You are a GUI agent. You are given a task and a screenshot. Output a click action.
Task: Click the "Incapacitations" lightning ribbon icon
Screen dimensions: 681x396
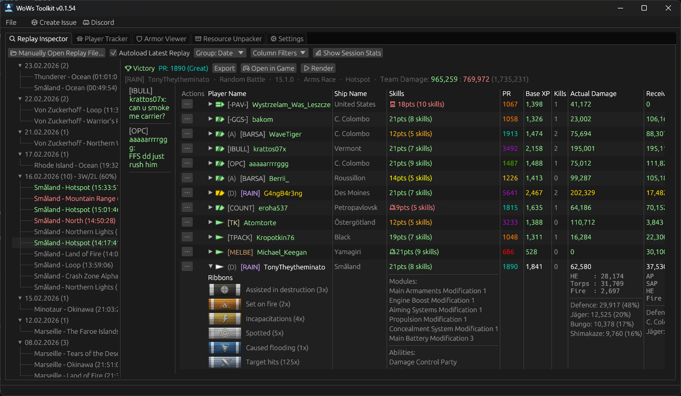224,318
